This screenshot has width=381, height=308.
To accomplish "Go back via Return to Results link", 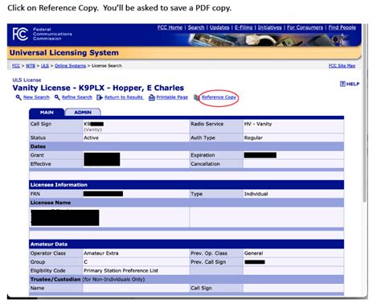I will [x=124, y=97].
